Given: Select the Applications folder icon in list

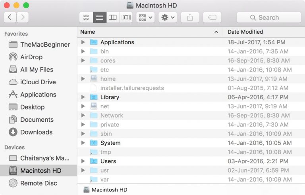Looking at the screenshot, I should (94, 42).
